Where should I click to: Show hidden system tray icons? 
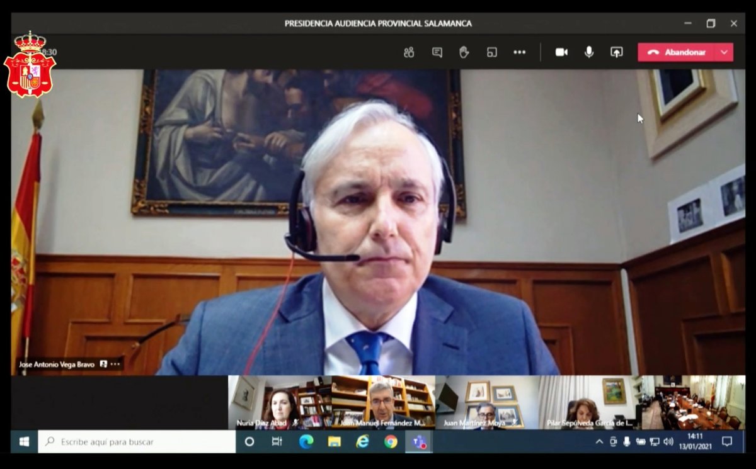click(x=599, y=442)
